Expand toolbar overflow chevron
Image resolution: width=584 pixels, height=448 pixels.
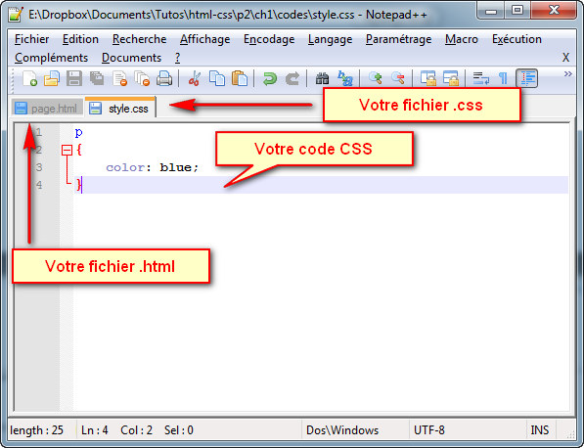tap(567, 73)
